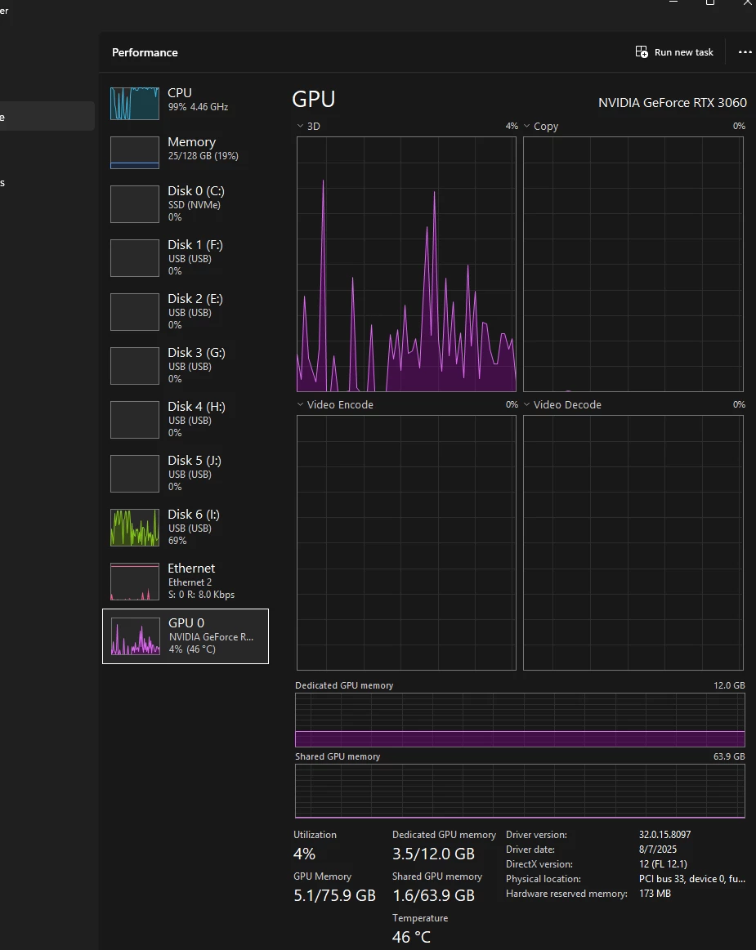Open the three-dots more options menu
Screen dimensions: 756x950
745,52
